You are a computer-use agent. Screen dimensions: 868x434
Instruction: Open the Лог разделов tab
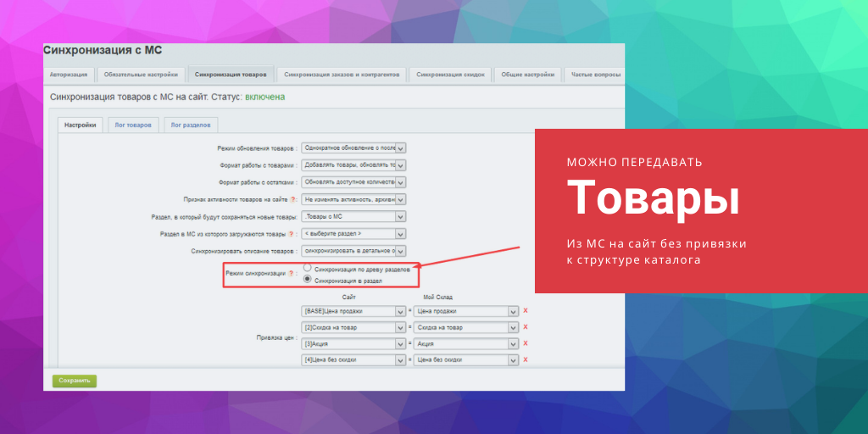[190, 125]
